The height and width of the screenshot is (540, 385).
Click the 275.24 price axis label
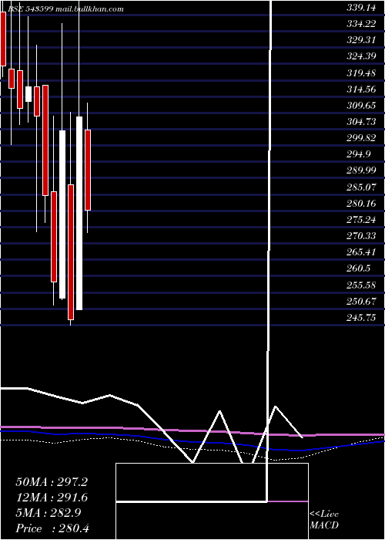click(x=361, y=220)
